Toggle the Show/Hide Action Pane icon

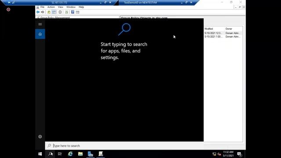[77, 12]
